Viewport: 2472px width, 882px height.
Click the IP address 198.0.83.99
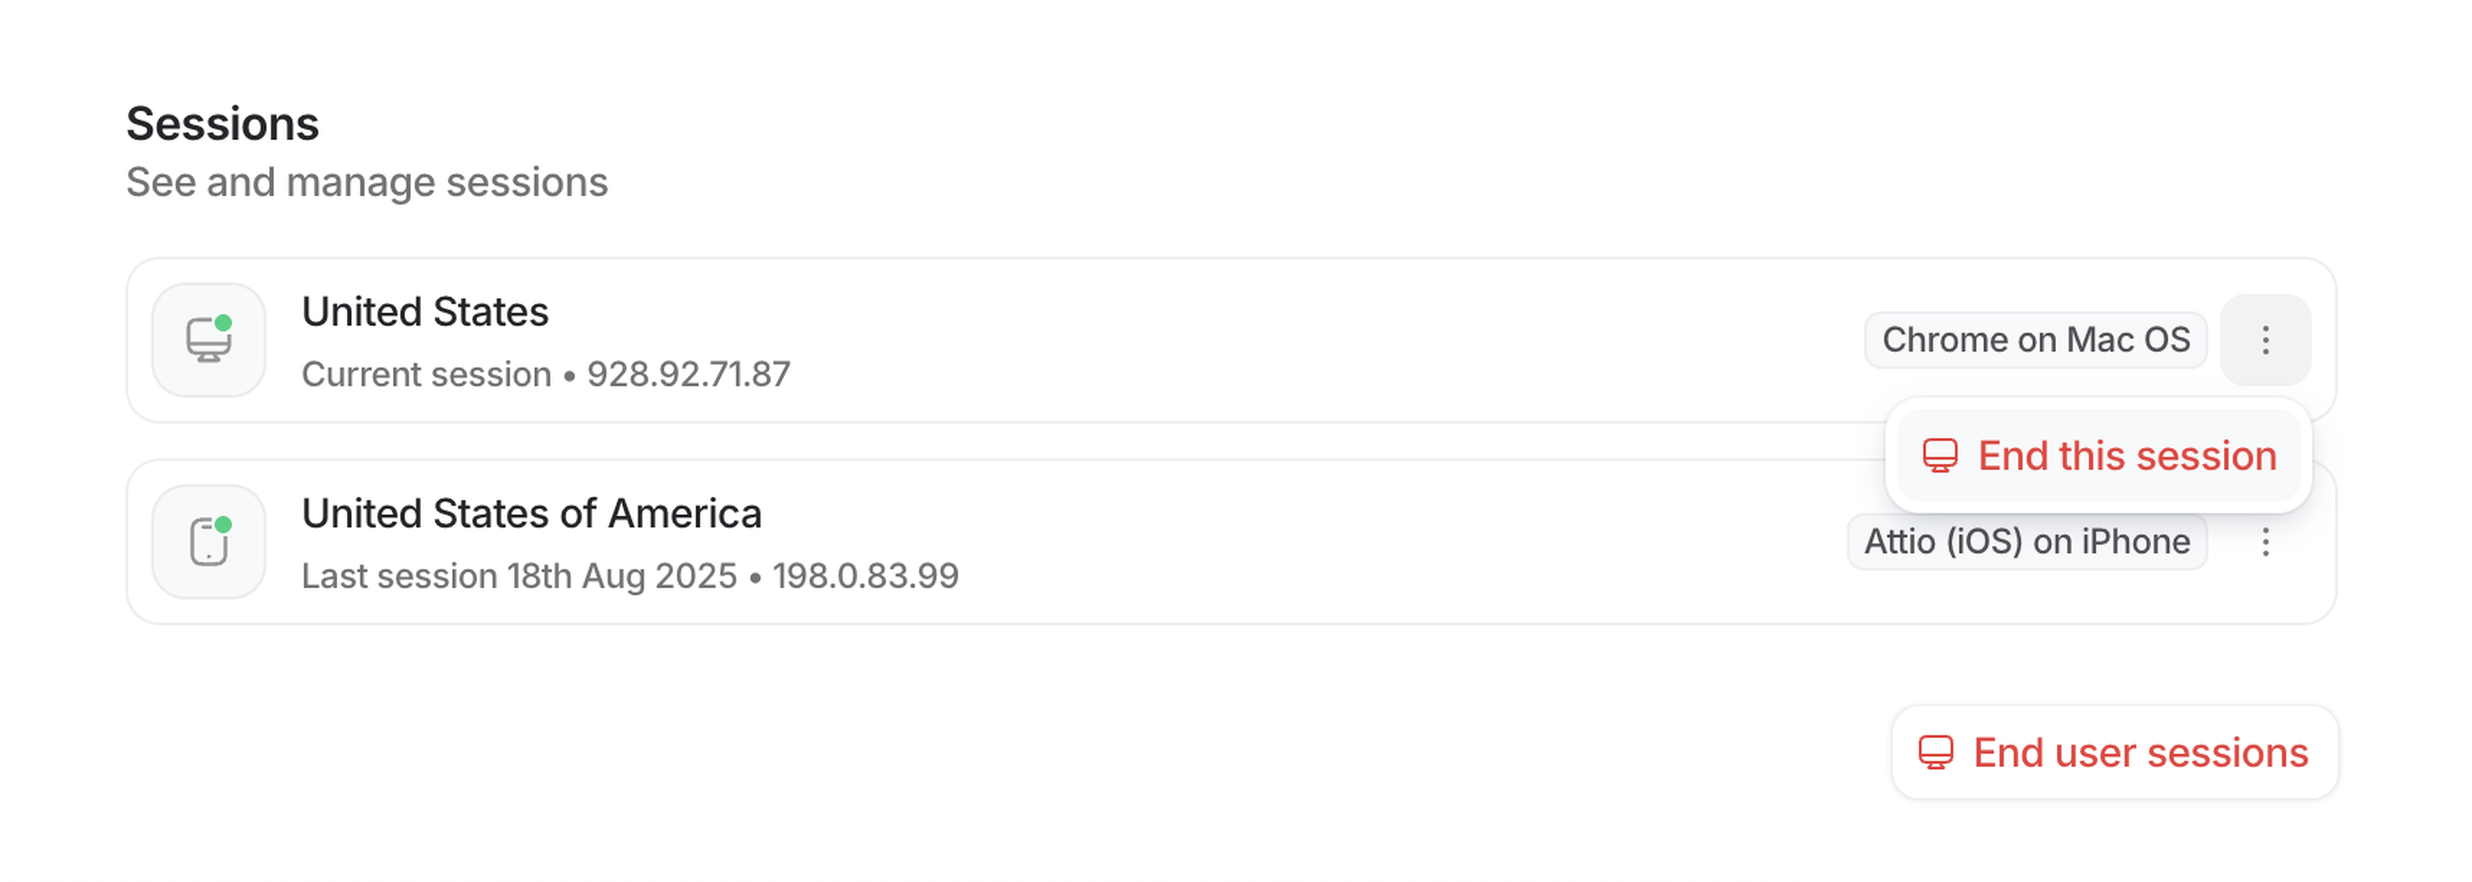[866, 576]
